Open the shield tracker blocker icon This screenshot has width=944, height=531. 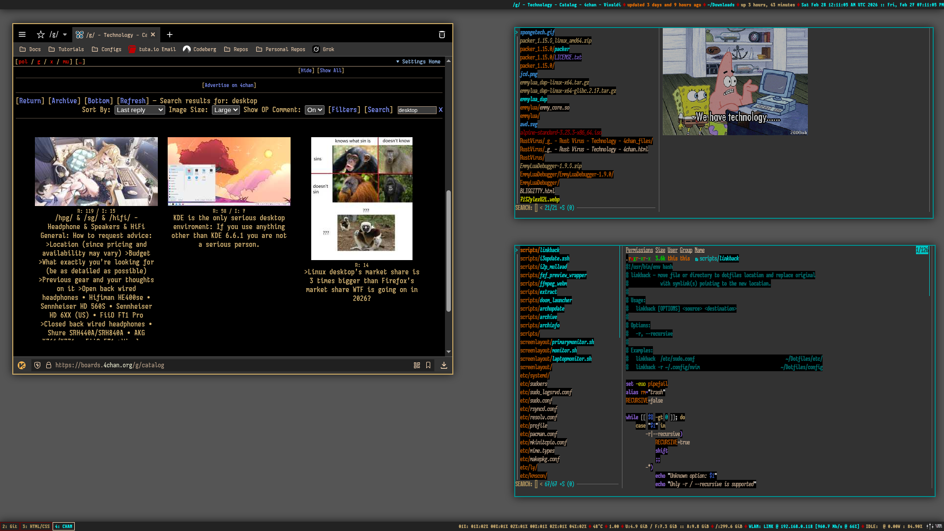[x=37, y=365]
